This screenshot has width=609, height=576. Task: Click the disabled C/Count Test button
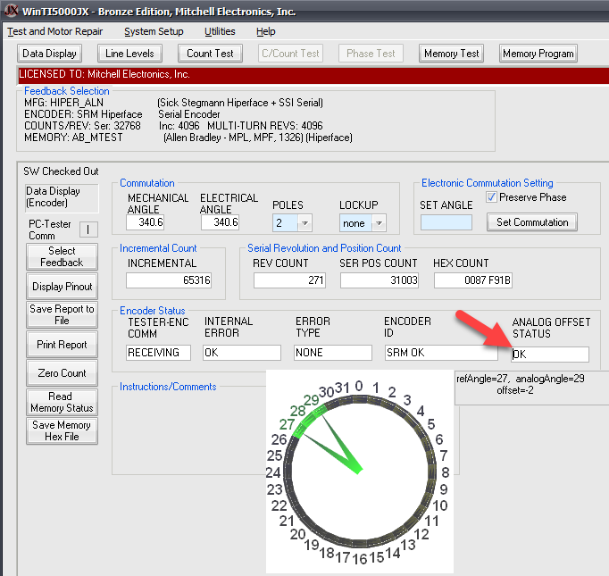[x=290, y=54]
